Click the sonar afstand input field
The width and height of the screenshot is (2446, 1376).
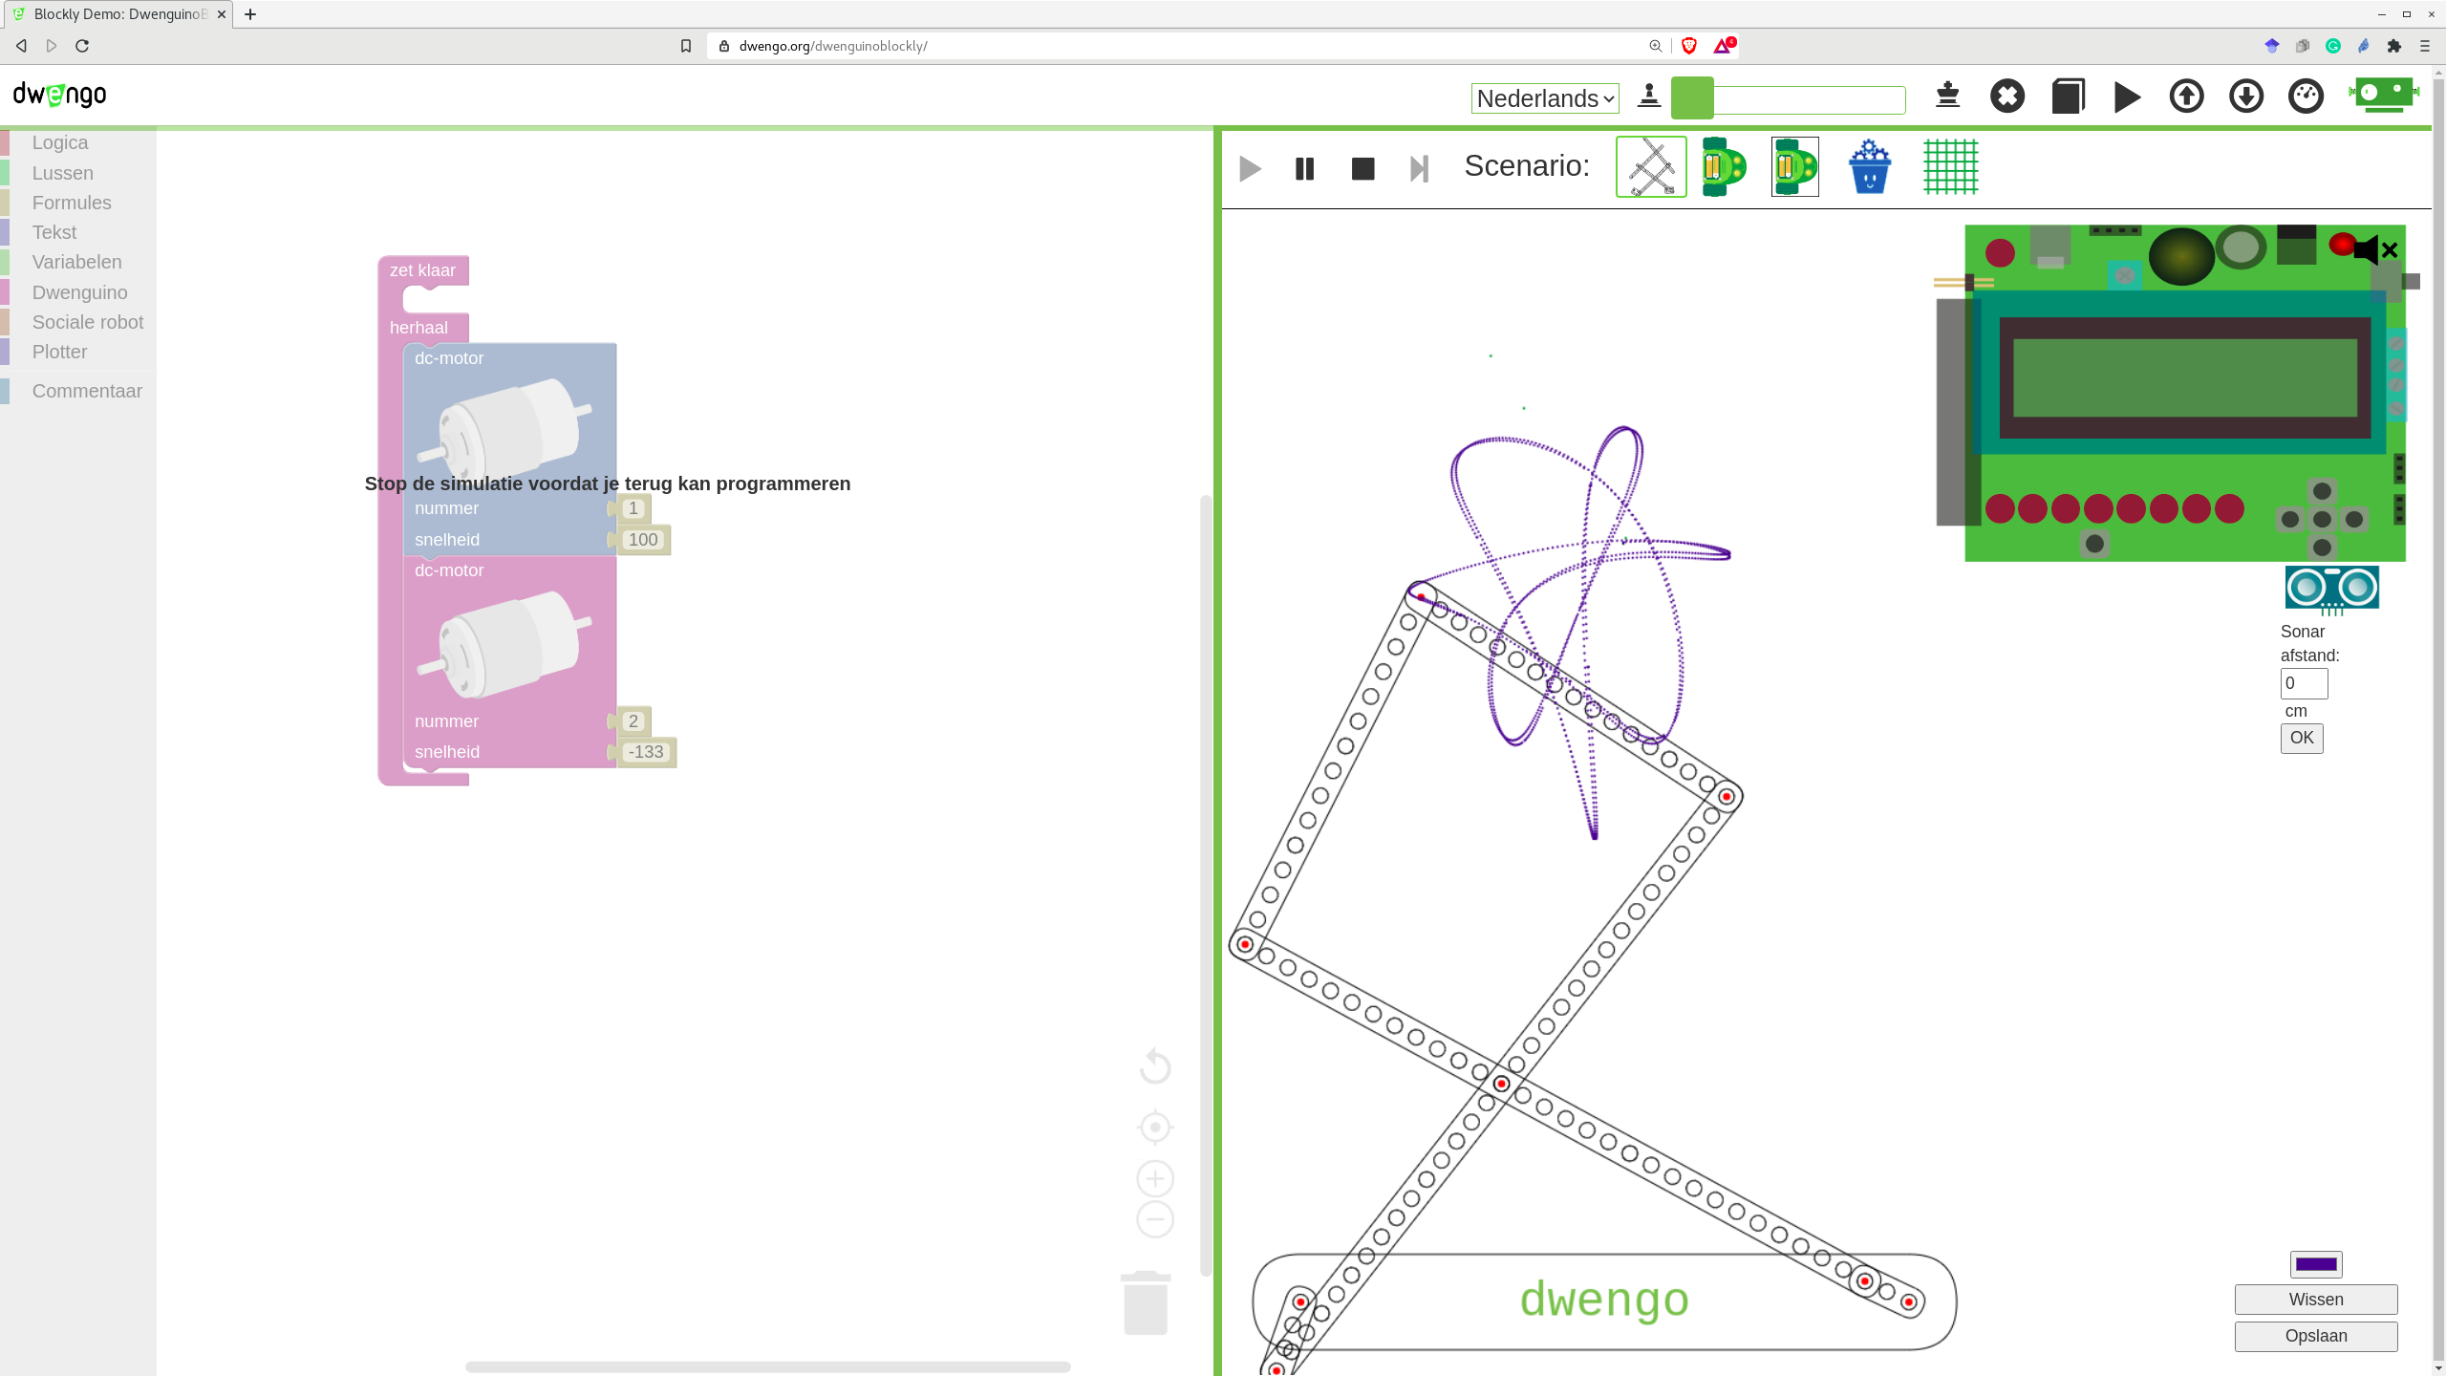click(x=2304, y=683)
